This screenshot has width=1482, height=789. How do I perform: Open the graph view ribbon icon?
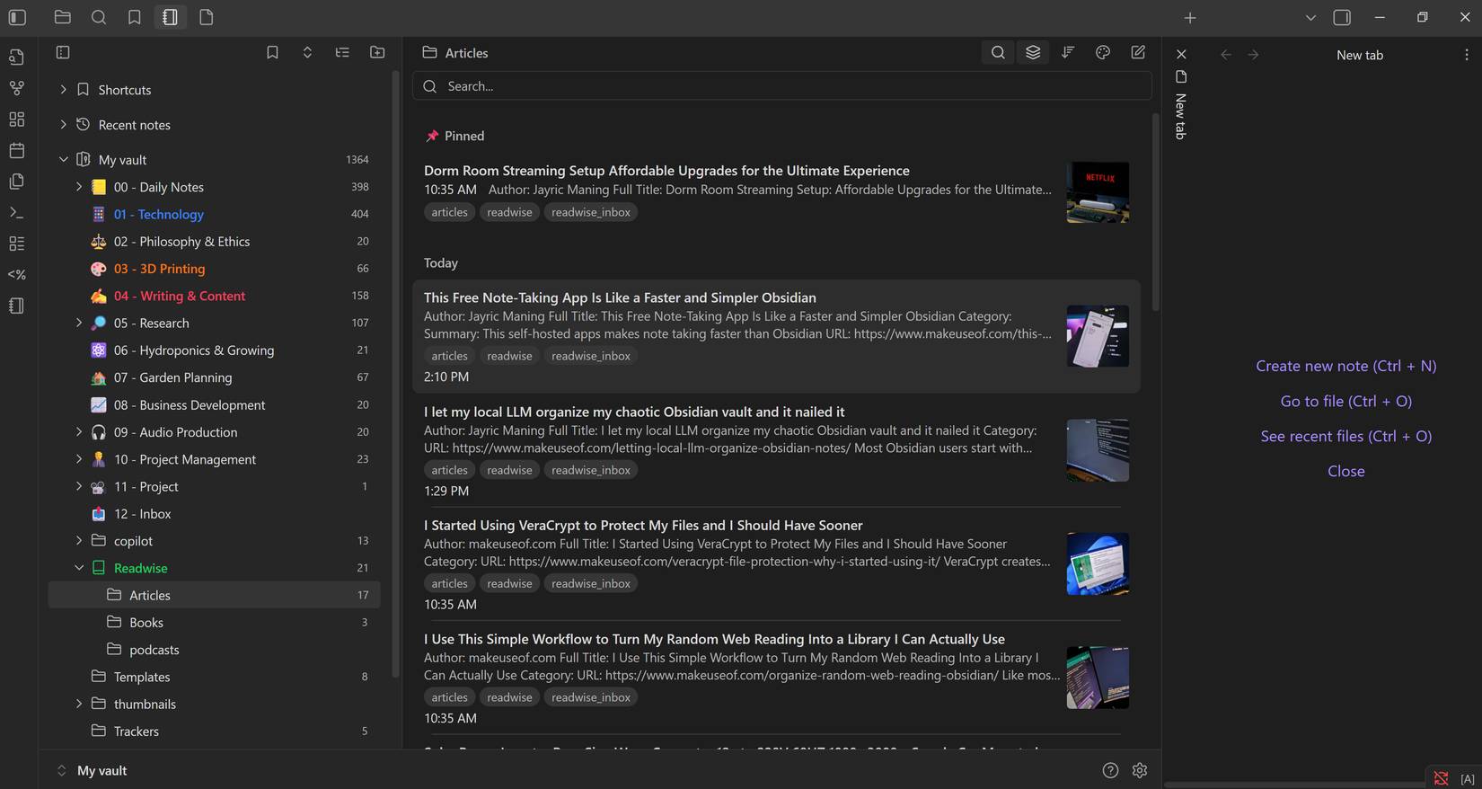(16, 88)
